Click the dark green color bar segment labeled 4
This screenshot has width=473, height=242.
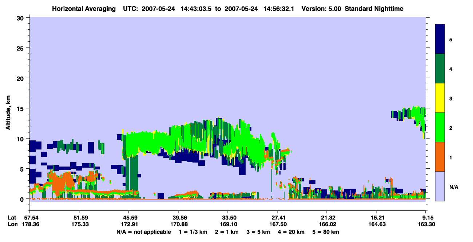tap(440, 69)
